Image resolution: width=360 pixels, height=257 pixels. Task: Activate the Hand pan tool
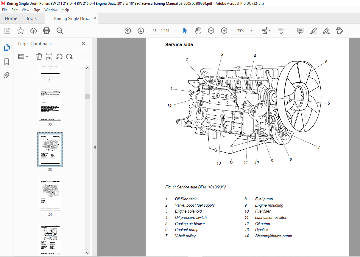point(198,31)
